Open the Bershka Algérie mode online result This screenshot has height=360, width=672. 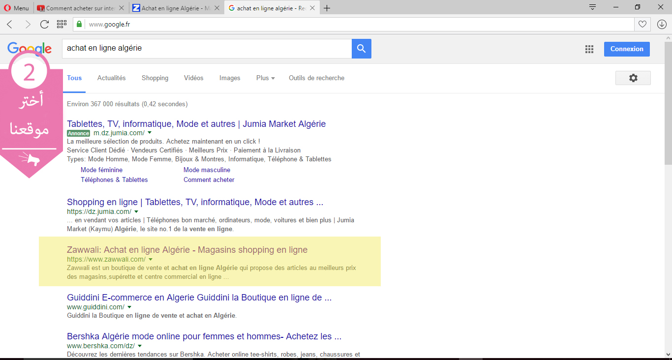pyautogui.click(x=204, y=336)
